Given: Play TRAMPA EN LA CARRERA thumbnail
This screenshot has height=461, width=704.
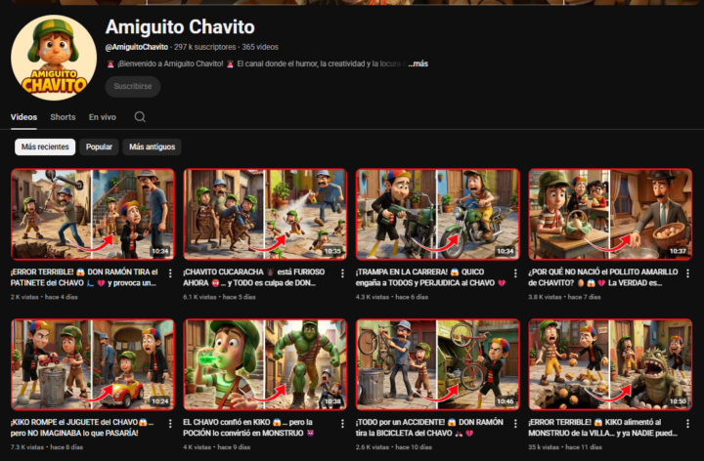Looking at the screenshot, I should [438, 214].
